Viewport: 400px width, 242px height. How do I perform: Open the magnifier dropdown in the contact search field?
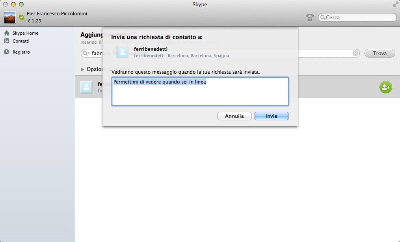pos(86,53)
